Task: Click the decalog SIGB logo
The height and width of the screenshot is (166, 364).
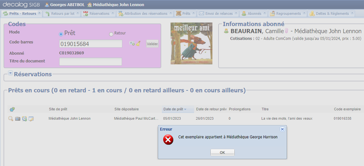Action: 21,5
